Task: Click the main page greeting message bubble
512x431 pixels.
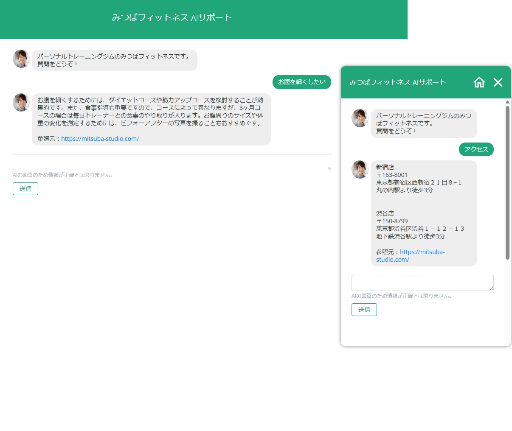Action: click(x=115, y=60)
